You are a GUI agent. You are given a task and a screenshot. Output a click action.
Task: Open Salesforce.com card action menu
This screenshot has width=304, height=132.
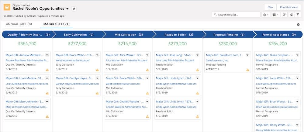point(247,55)
